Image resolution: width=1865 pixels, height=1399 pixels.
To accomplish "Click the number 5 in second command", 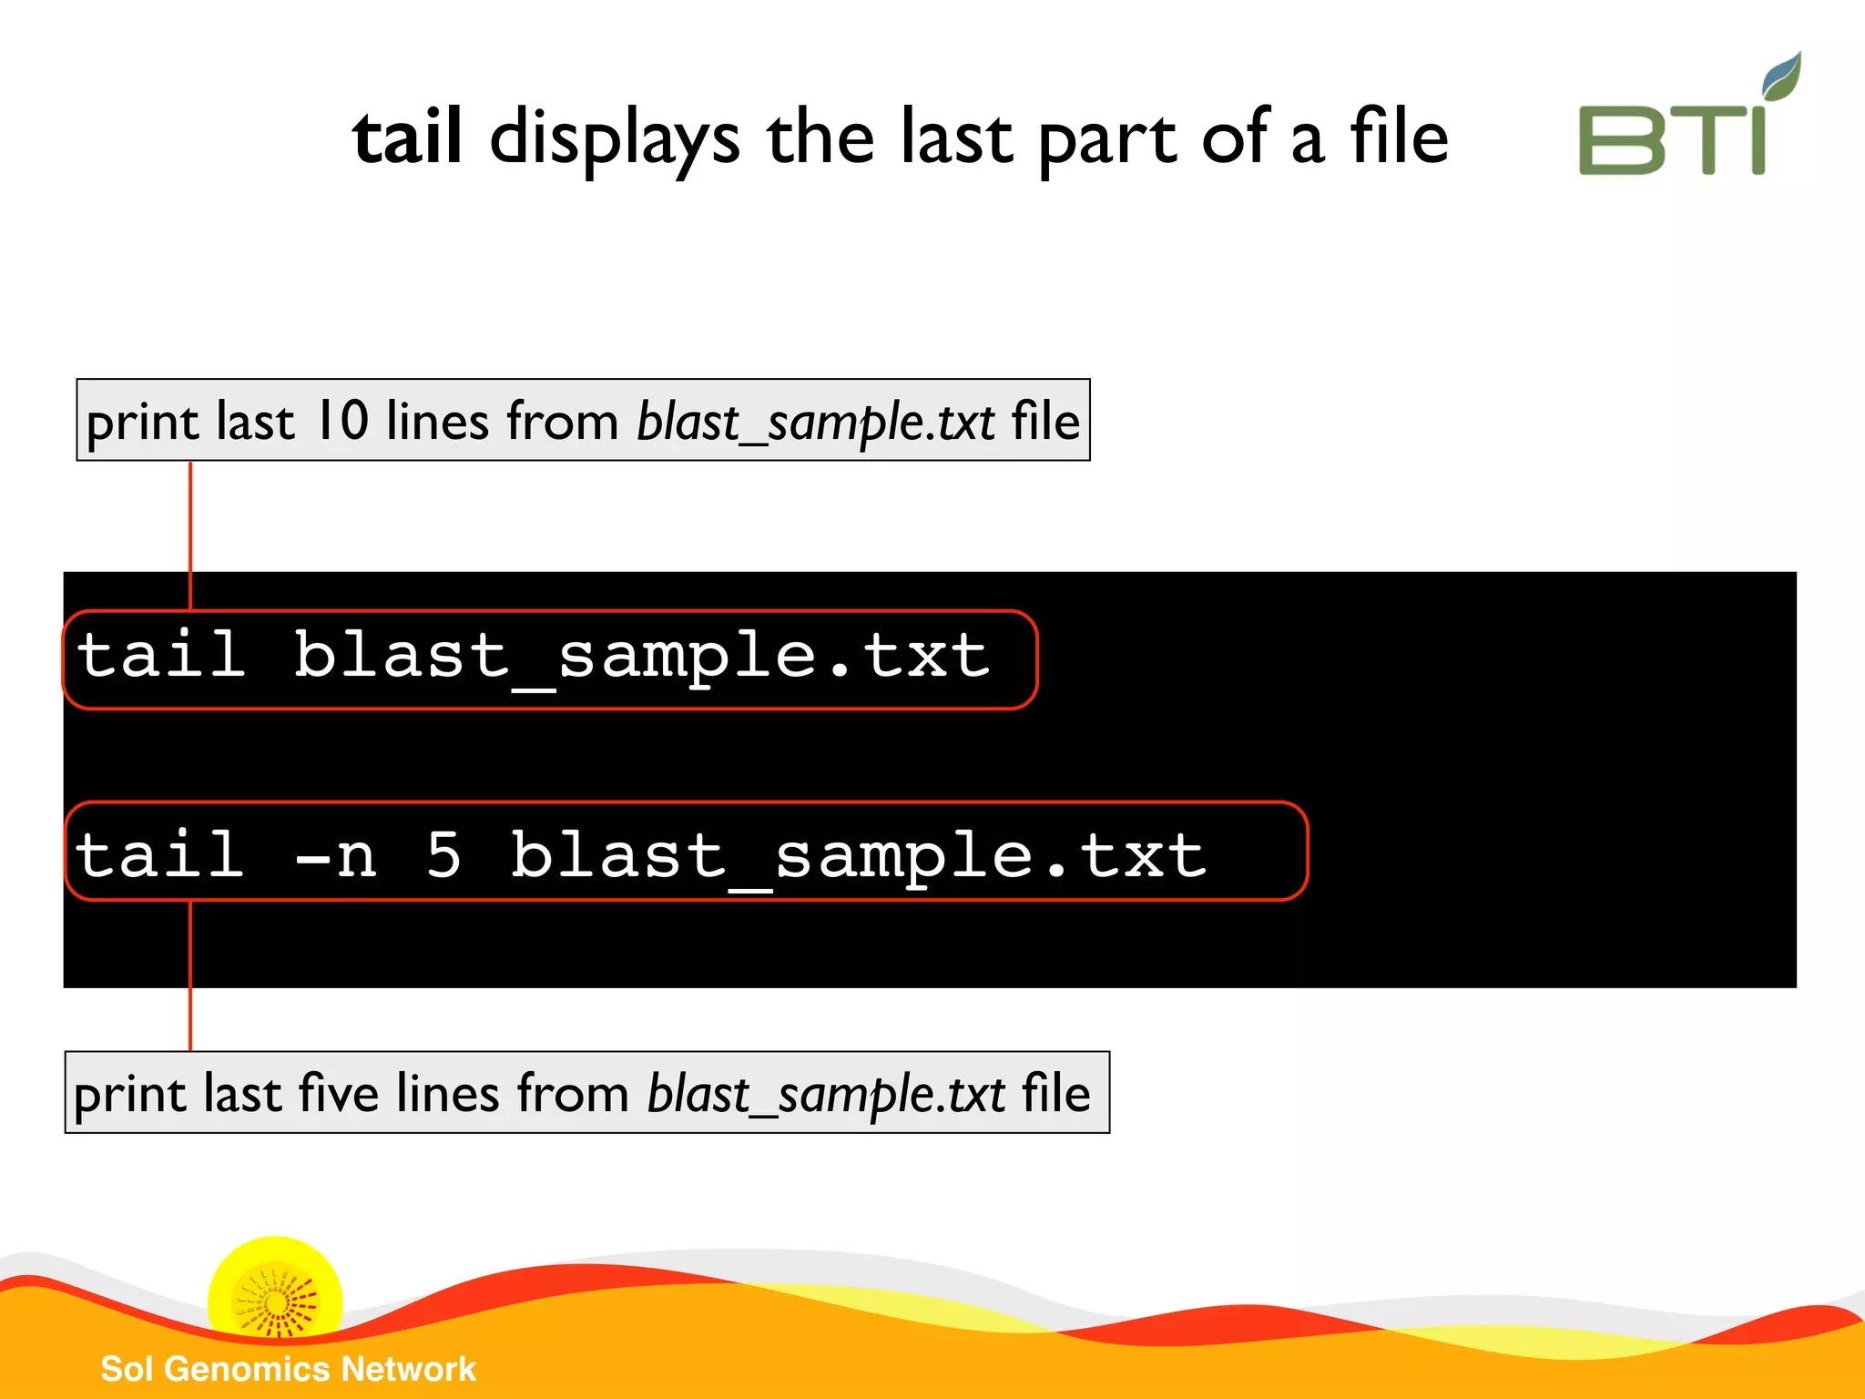I will point(443,855).
